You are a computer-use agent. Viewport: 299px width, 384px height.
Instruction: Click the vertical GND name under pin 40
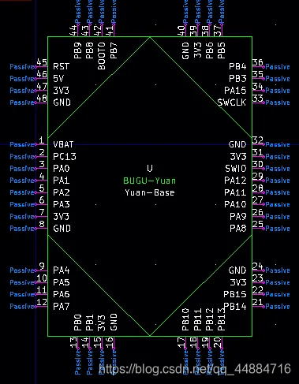tap(185, 50)
